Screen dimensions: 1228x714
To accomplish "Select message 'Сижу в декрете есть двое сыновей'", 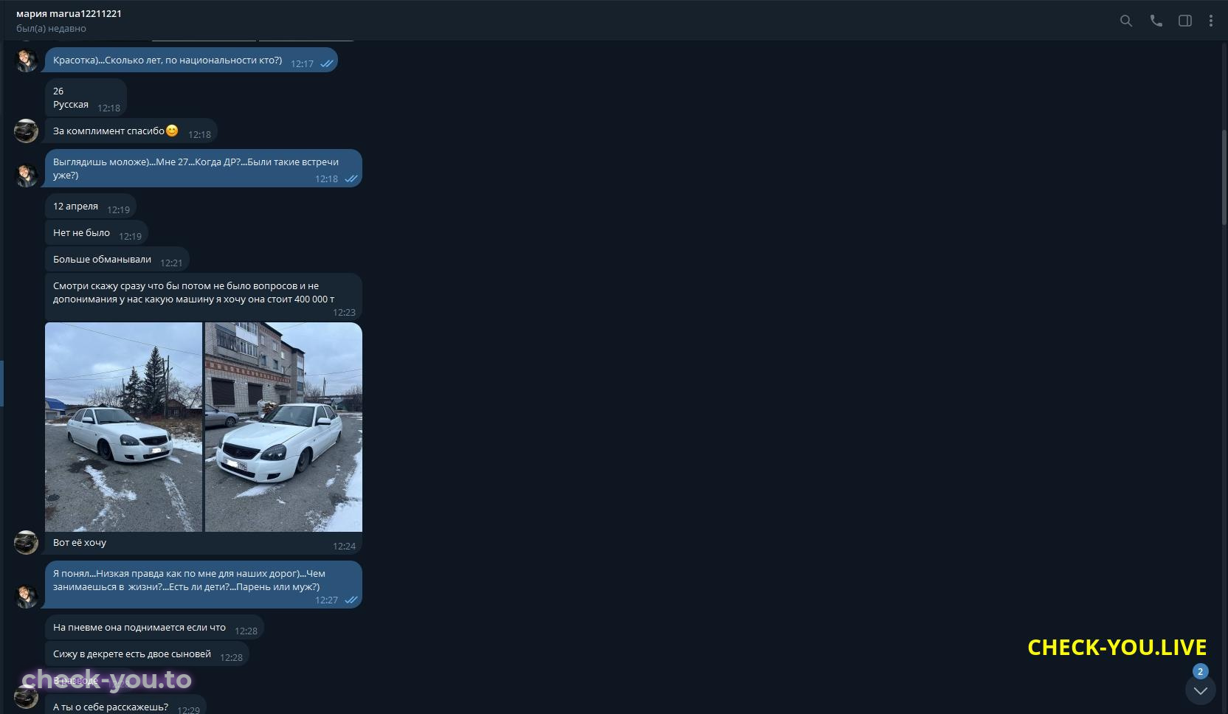I will (147, 654).
